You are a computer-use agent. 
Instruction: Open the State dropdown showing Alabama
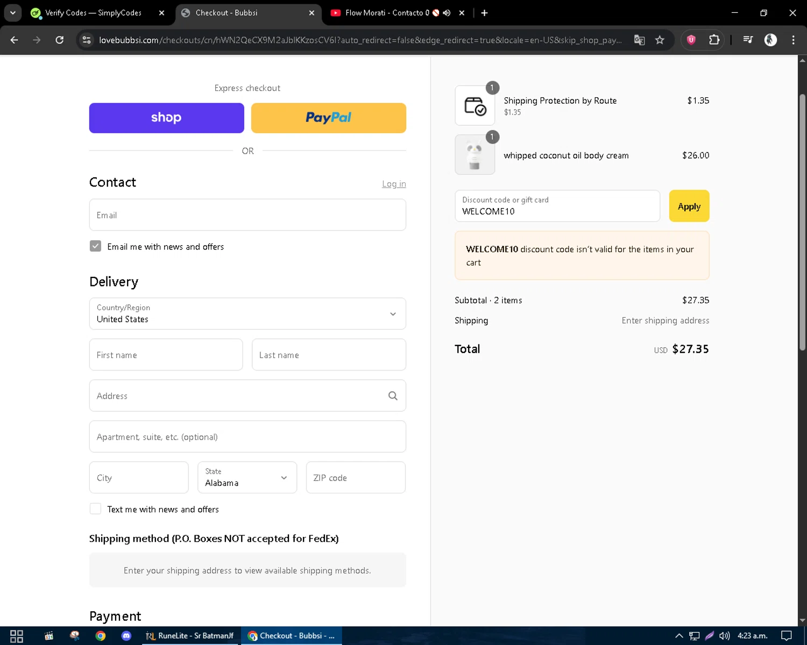[x=247, y=477]
